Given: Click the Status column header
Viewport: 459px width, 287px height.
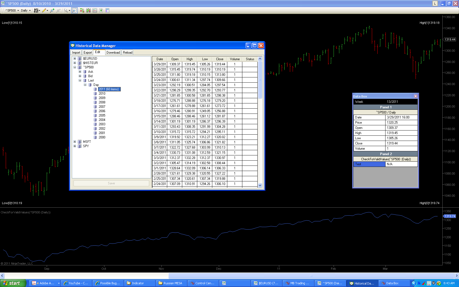Looking at the screenshot, I should [x=250, y=59].
